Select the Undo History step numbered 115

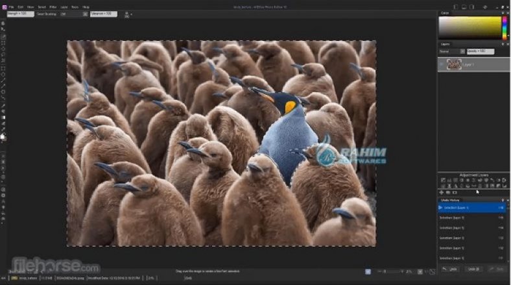pos(472,218)
